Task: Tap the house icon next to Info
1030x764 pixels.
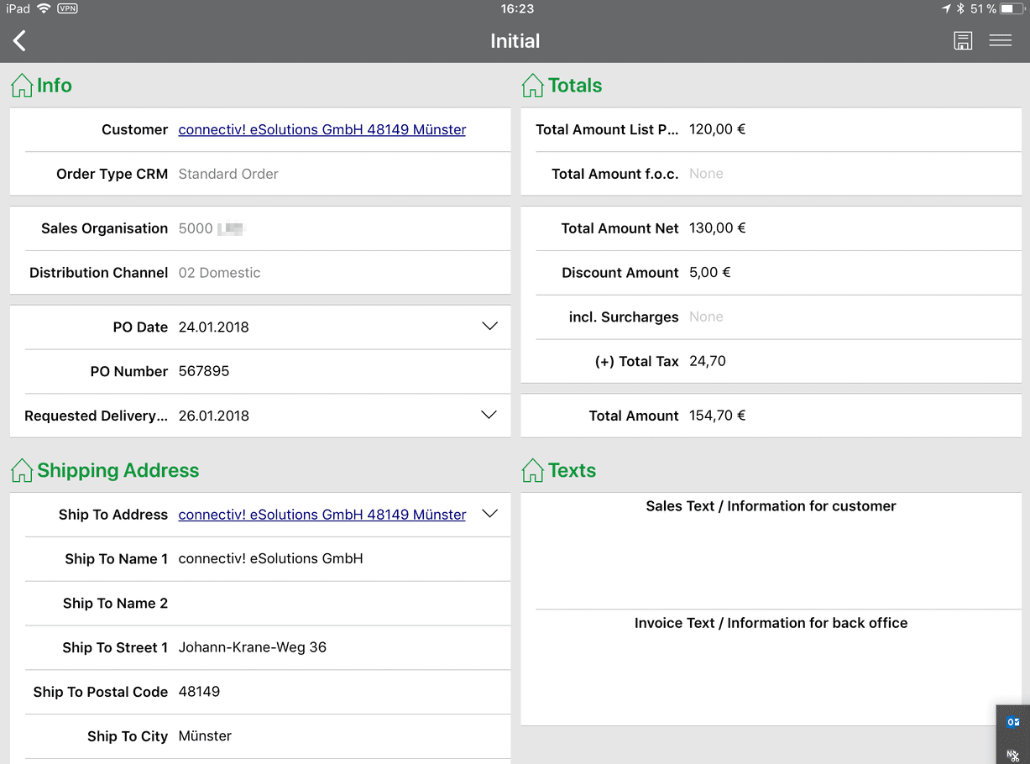Action: pyautogui.click(x=22, y=86)
